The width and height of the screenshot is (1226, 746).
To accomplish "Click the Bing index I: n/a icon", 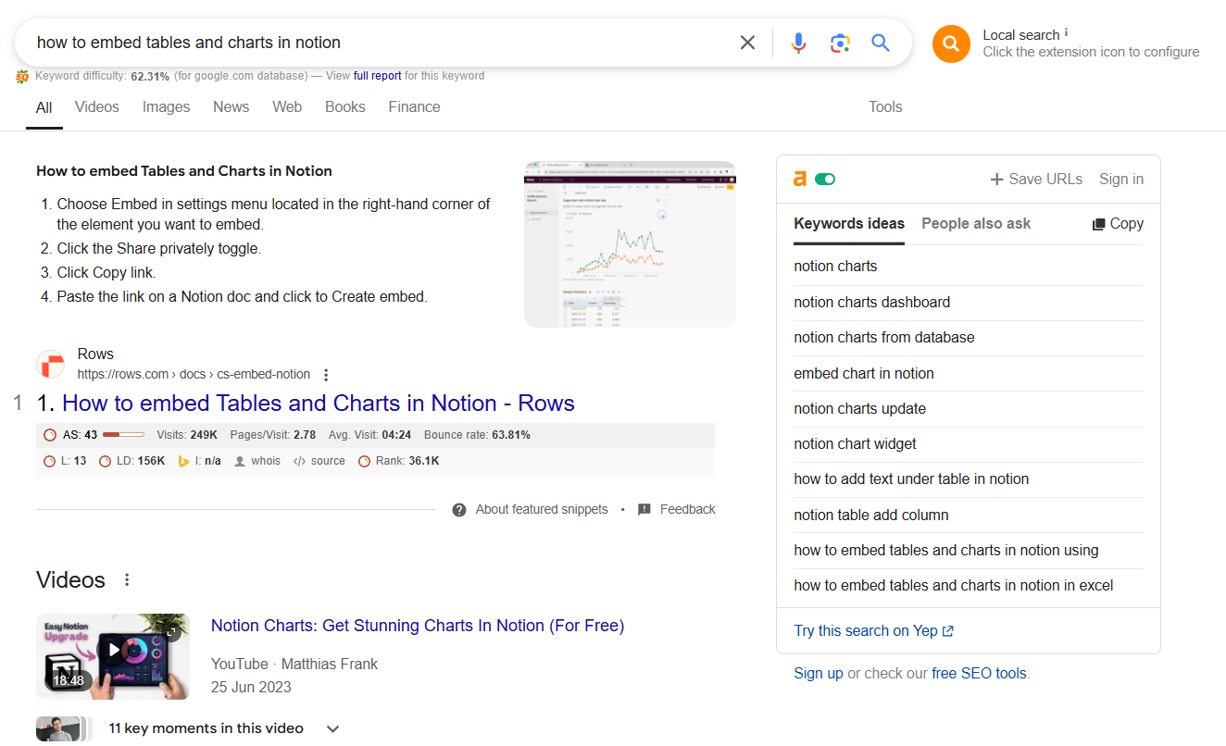I will click(183, 461).
